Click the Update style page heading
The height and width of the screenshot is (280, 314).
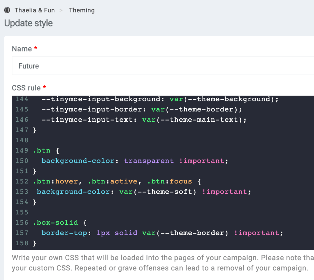[x=28, y=23]
